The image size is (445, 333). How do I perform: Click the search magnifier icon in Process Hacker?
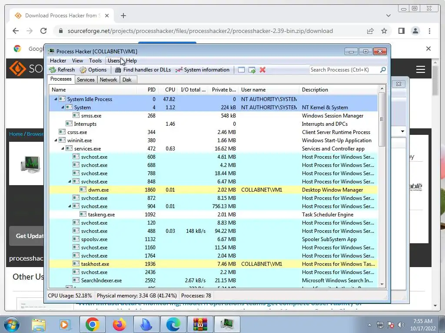click(x=383, y=70)
